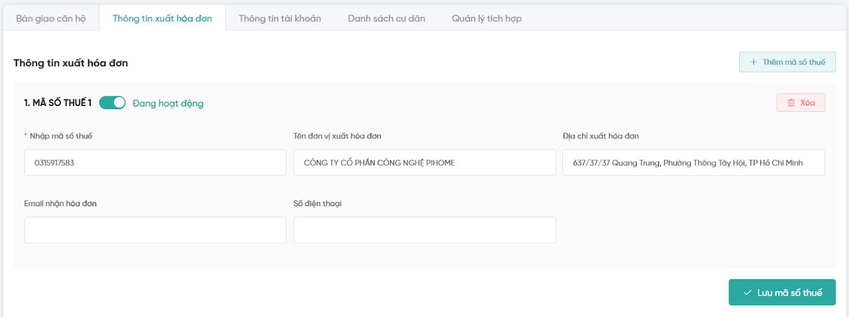This screenshot has height=317, width=849.
Task: Open the Quản lý tích hợp tab
Action: [487, 19]
